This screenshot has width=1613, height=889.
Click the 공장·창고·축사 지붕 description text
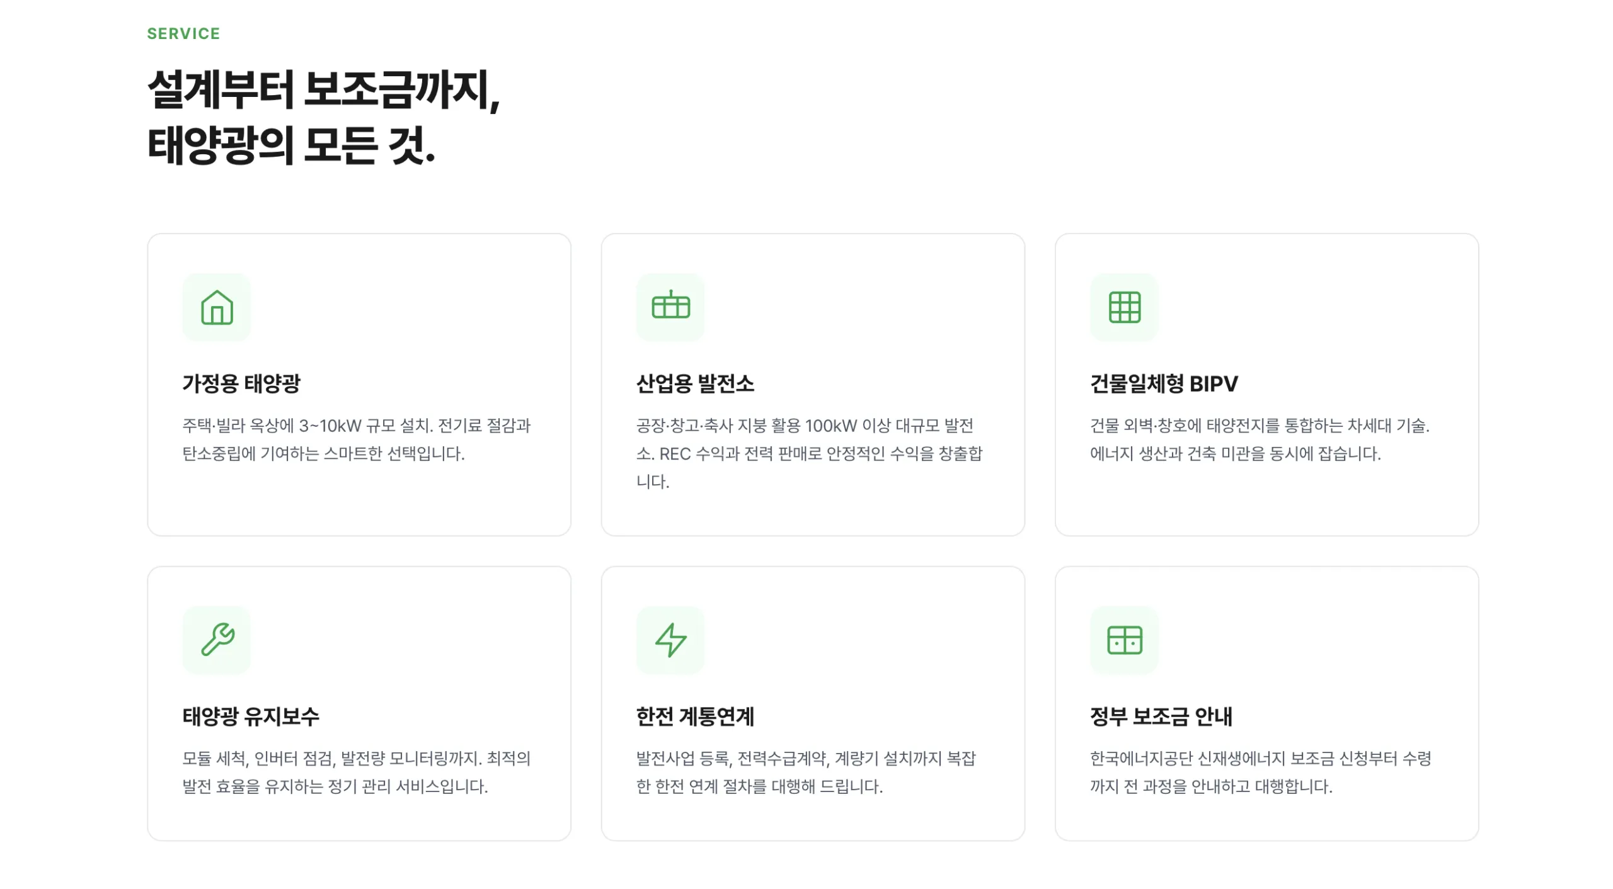[808, 453]
